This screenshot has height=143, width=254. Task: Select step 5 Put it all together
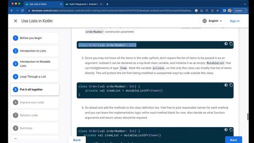(x=35, y=89)
